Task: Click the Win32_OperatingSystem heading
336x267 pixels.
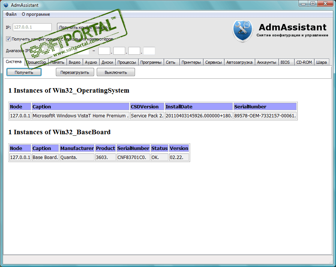Action: [x=69, y=90]
